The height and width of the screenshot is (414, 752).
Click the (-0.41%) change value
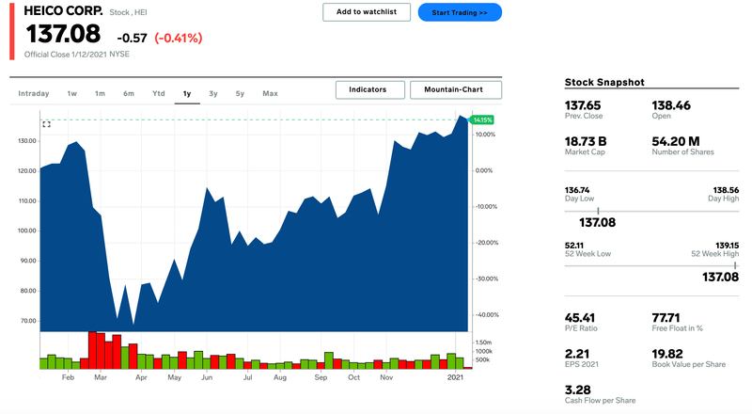[179, 38]
